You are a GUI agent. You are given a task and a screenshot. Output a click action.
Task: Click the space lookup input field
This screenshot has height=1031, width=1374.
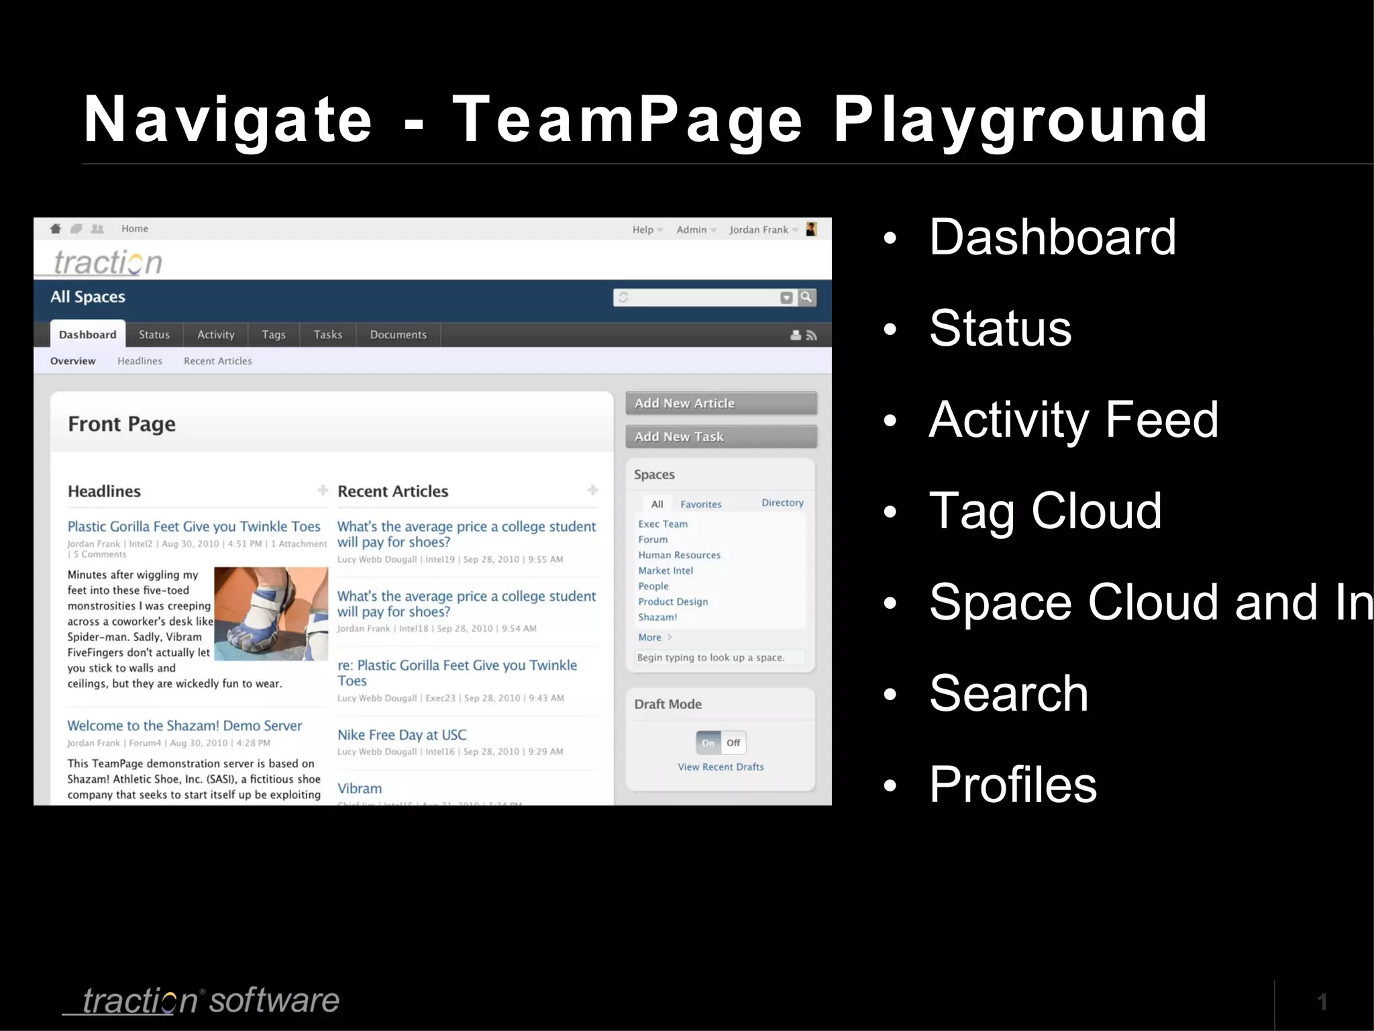tap(720, 658)
